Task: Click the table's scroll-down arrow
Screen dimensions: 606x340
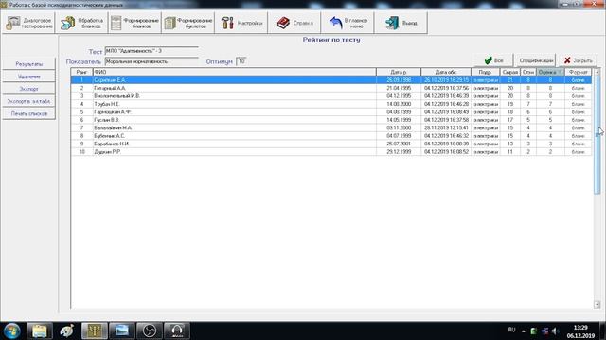Action: (597, 304)
